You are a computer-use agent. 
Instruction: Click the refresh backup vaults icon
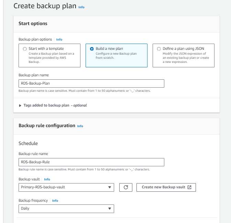click(126, 187)
